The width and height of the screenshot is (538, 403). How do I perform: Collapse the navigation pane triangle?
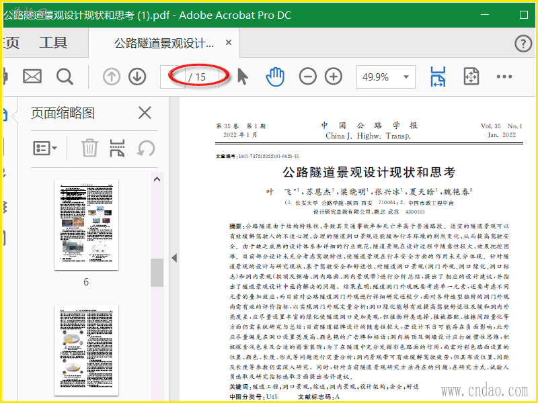tap(174, 258)
